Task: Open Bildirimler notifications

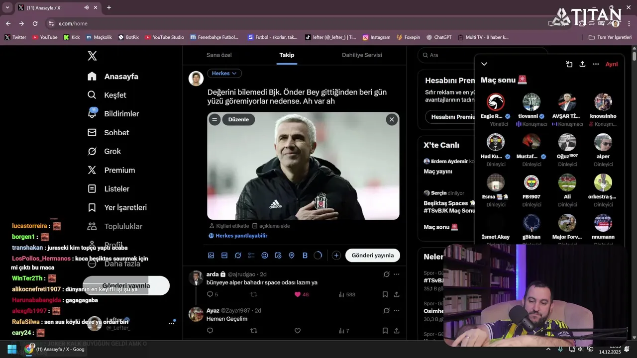Action: click(x=113, y=114)
